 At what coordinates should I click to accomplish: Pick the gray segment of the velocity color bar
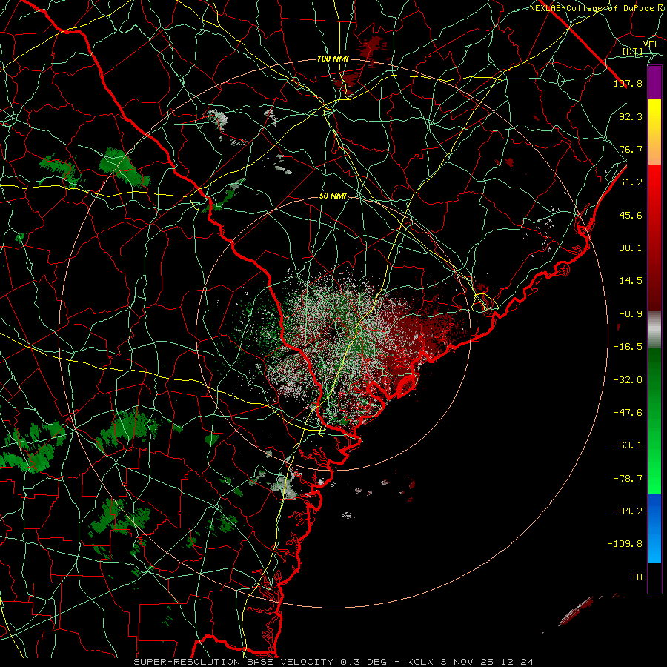point(654,329)
